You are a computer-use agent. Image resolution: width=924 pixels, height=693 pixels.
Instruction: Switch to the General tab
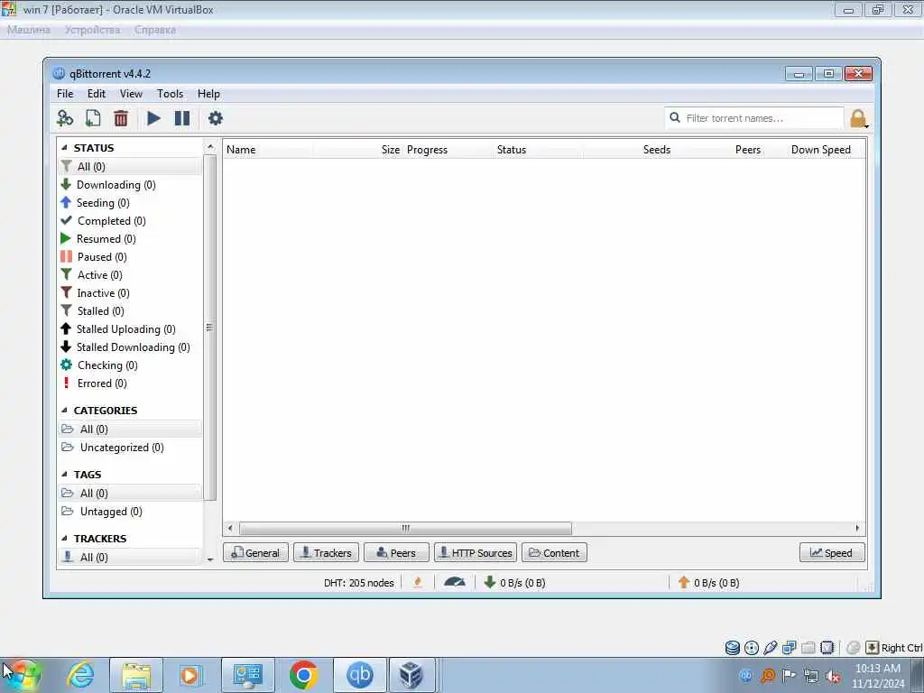pos(255,553)
